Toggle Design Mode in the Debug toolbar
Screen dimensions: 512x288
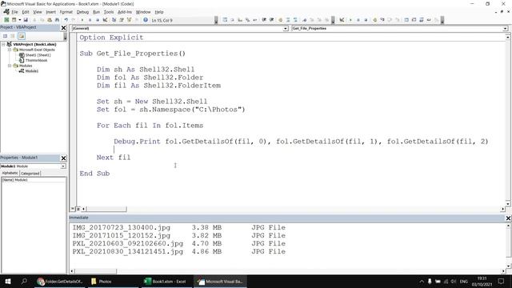[342, 20]
